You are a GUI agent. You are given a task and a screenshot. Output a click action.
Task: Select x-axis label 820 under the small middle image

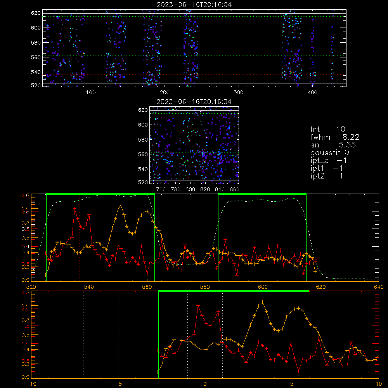(205, 190)
